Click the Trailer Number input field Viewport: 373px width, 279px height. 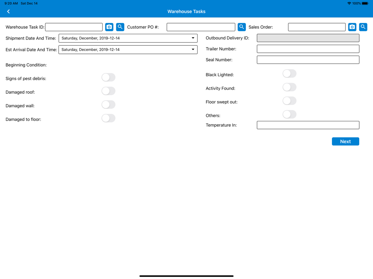(x=308, y=49)
